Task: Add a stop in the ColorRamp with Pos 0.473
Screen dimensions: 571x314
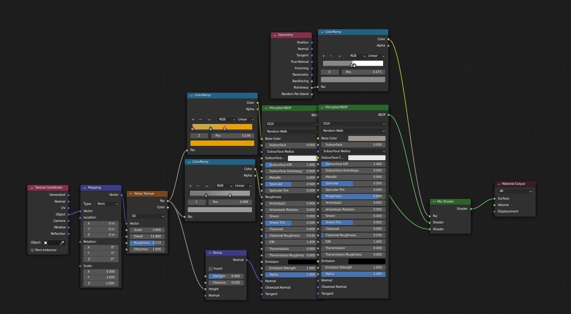Action: pos(323,56)
